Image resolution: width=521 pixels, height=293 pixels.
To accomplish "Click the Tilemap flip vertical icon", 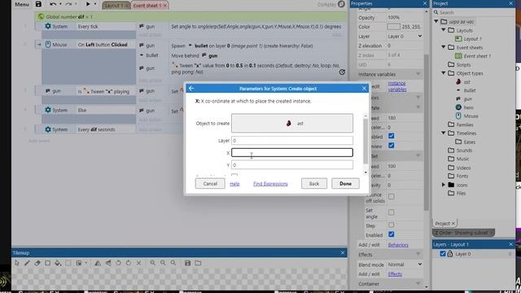I will click(108, 263).
